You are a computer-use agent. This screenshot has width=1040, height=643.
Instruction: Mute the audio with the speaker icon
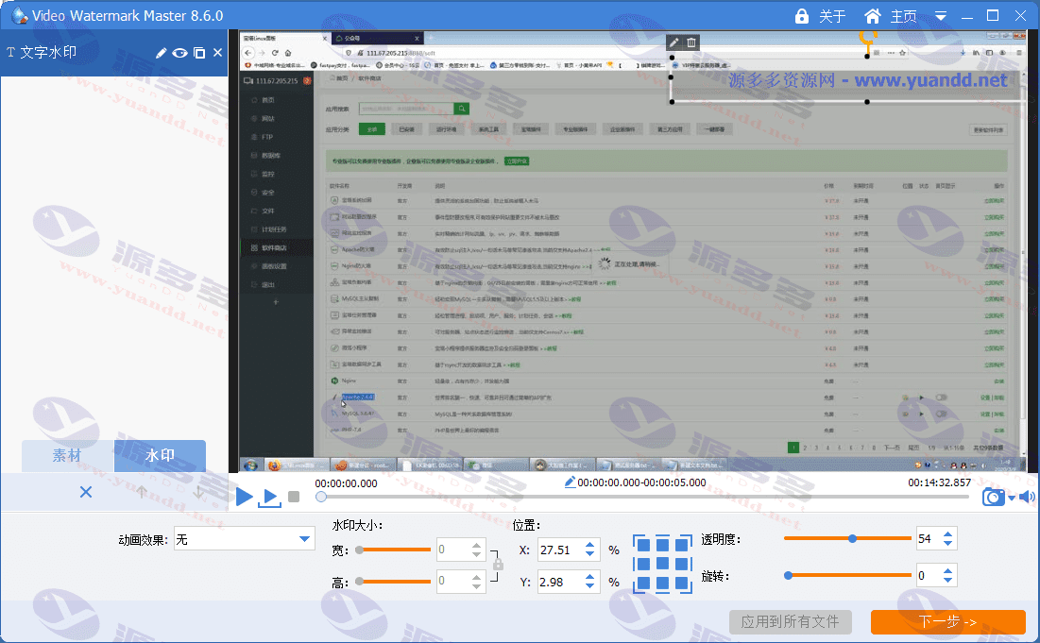pyautogui.click(x=1027, y=497)
